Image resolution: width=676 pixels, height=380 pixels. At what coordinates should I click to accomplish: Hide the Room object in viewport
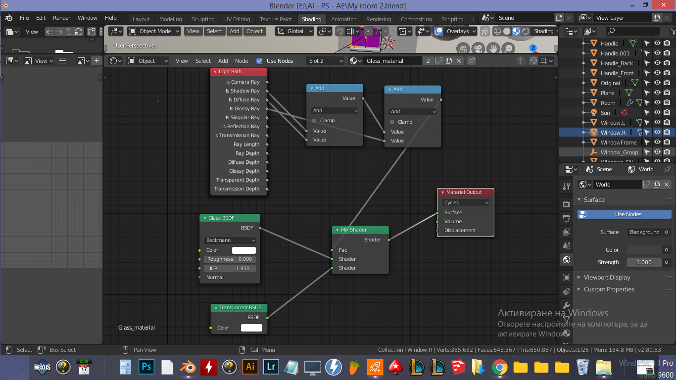pyautogui.click(x=657, y=103)
